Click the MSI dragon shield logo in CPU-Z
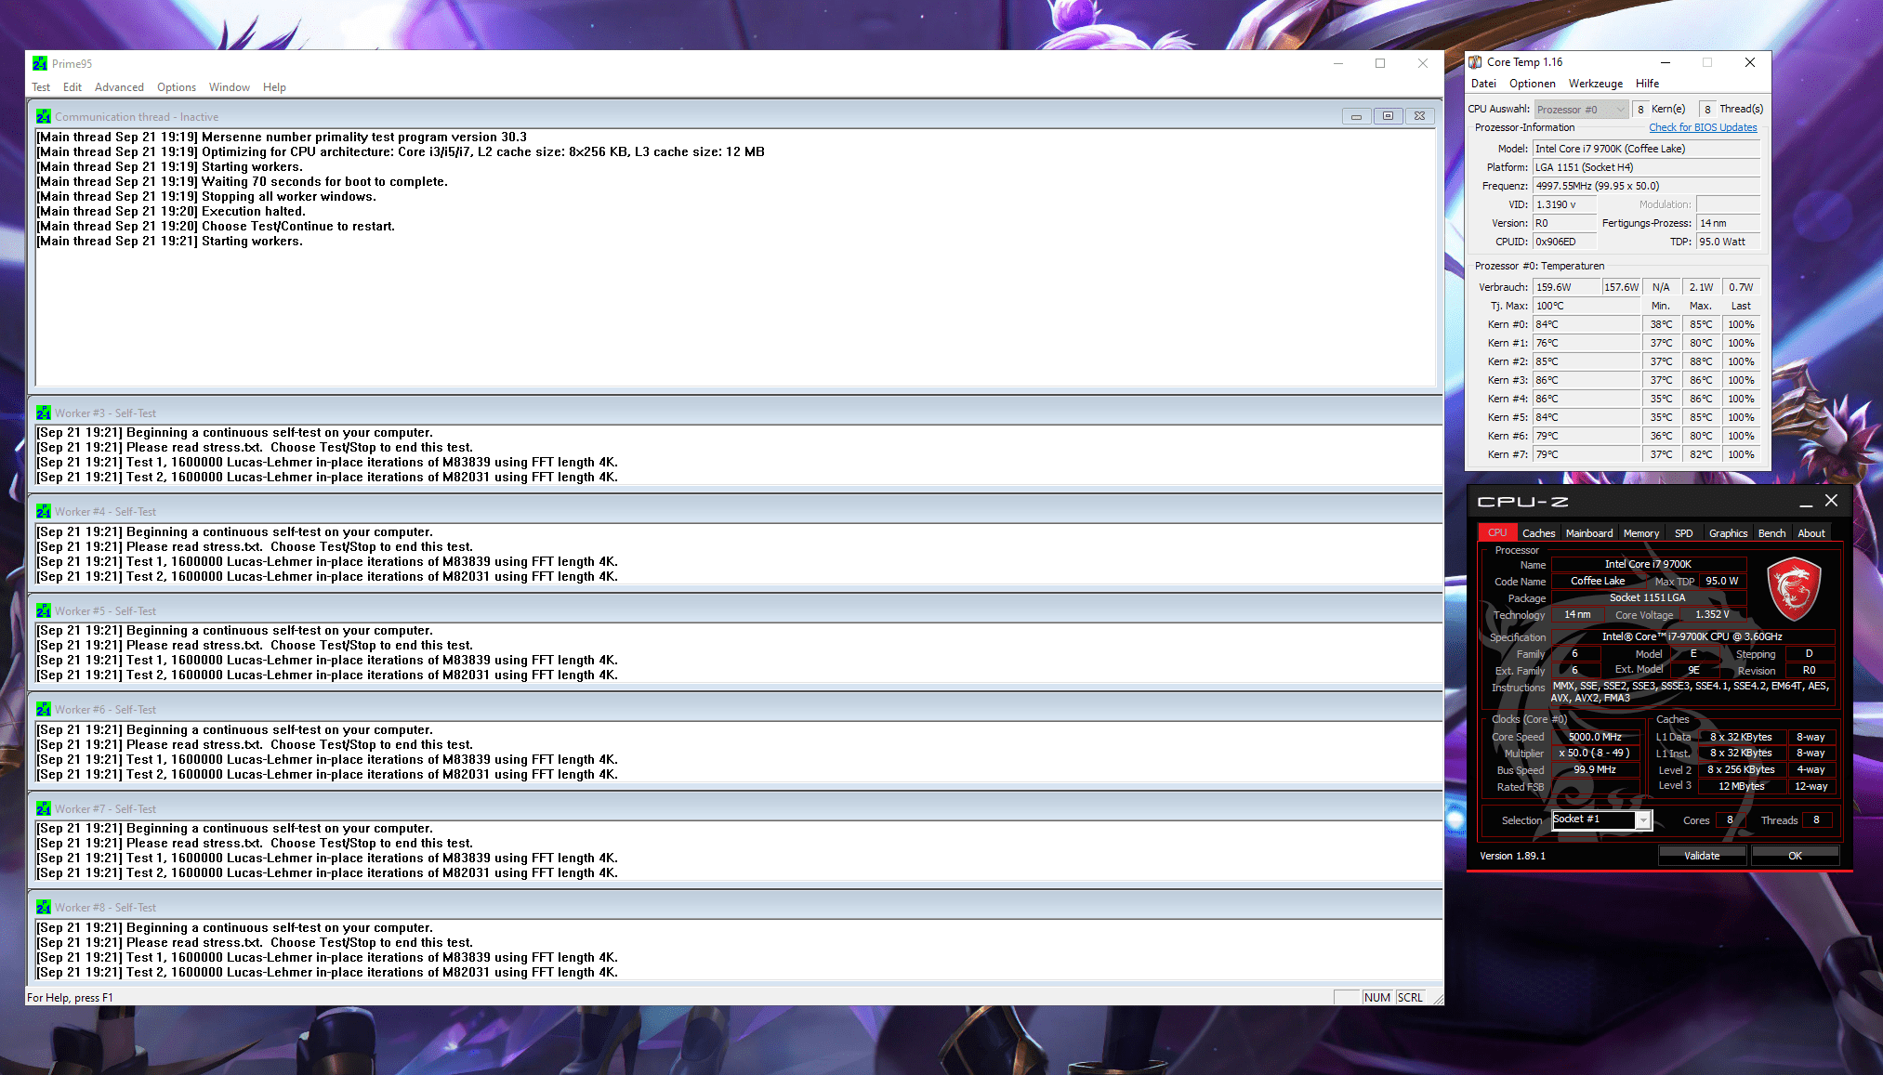 (1794, 589)
